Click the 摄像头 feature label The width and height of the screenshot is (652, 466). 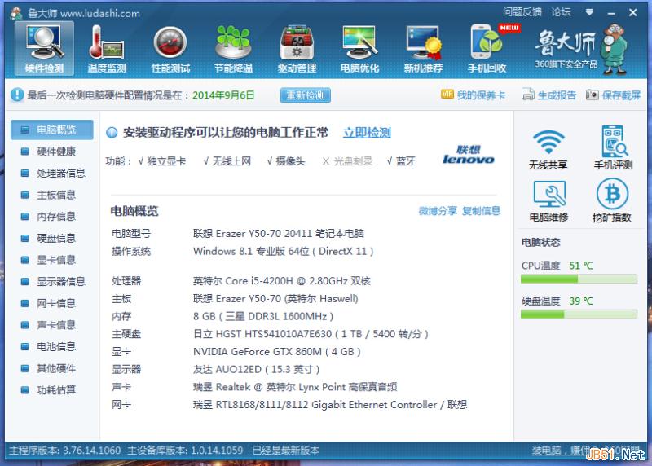286,161
